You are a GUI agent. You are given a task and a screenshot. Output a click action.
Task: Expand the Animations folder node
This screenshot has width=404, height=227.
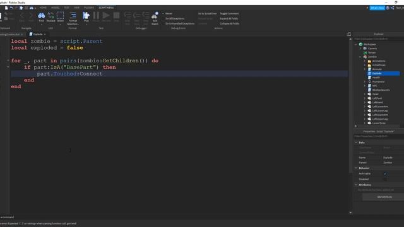pos(365,61)
